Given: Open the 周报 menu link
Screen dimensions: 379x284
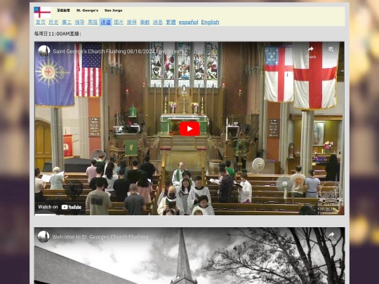Looking at the screenshot, I should [x=93, y=22].
